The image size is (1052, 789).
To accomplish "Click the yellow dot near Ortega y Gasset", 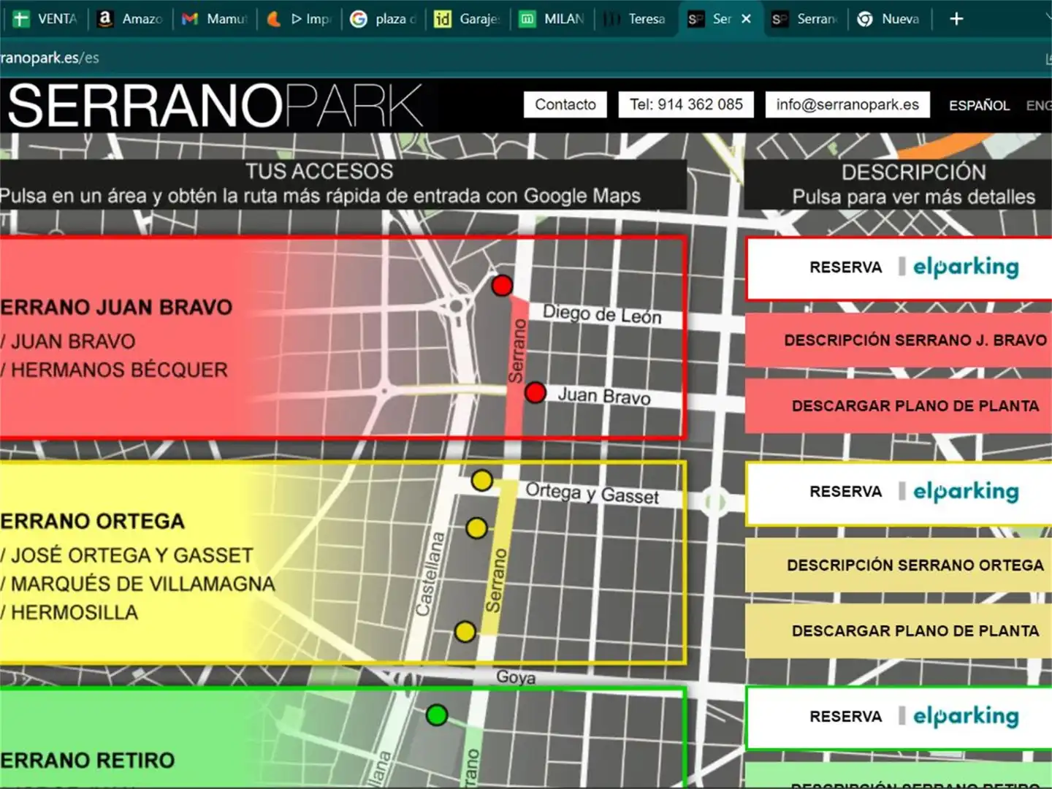I will pos(481,481).
